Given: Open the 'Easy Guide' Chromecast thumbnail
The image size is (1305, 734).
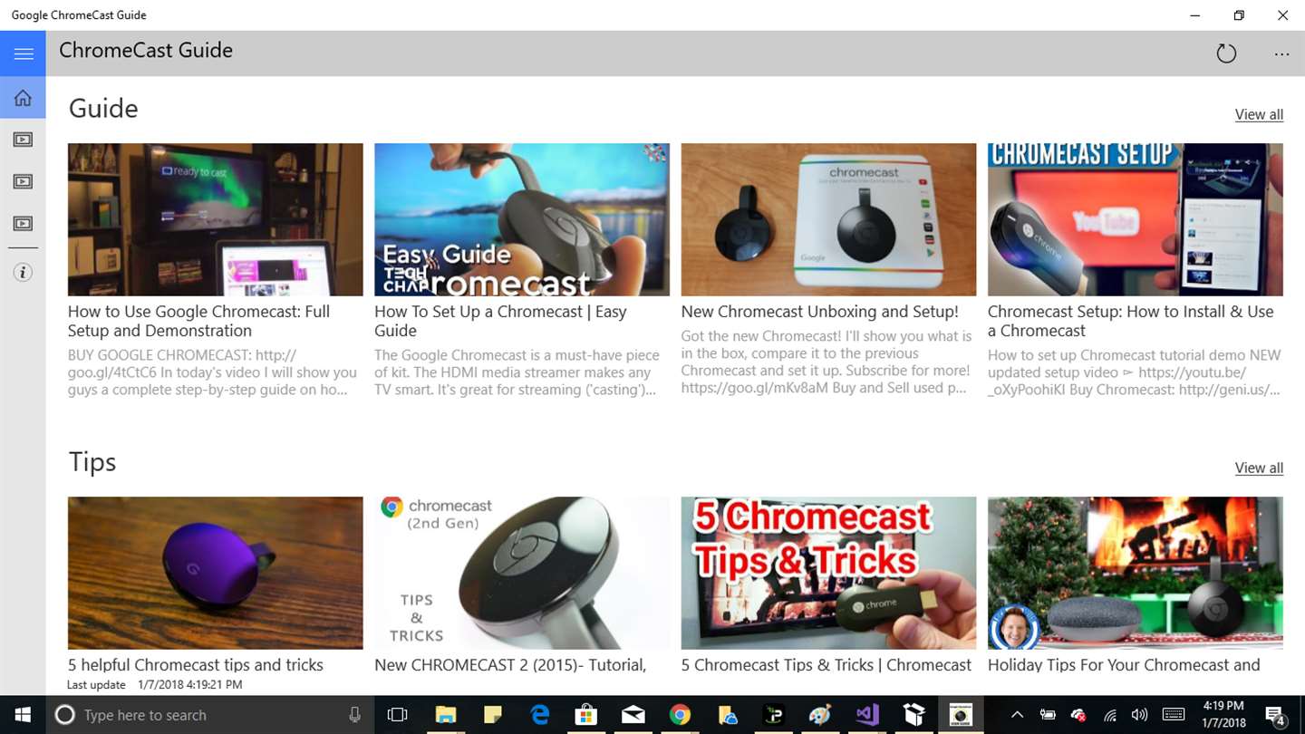Looking at the screenshot, I should coord(522,219).
